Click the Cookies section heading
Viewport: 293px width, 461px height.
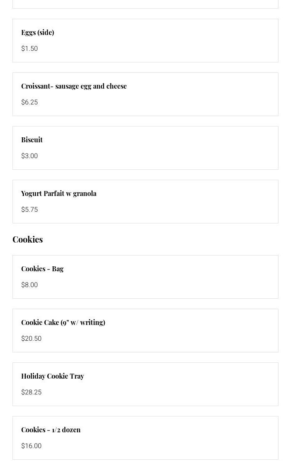(27, 239)
